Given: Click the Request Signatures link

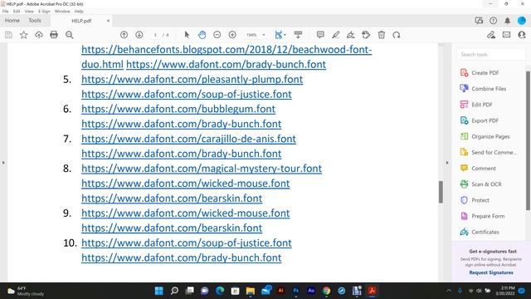Looking at the screenshot, I should [491, 272].
